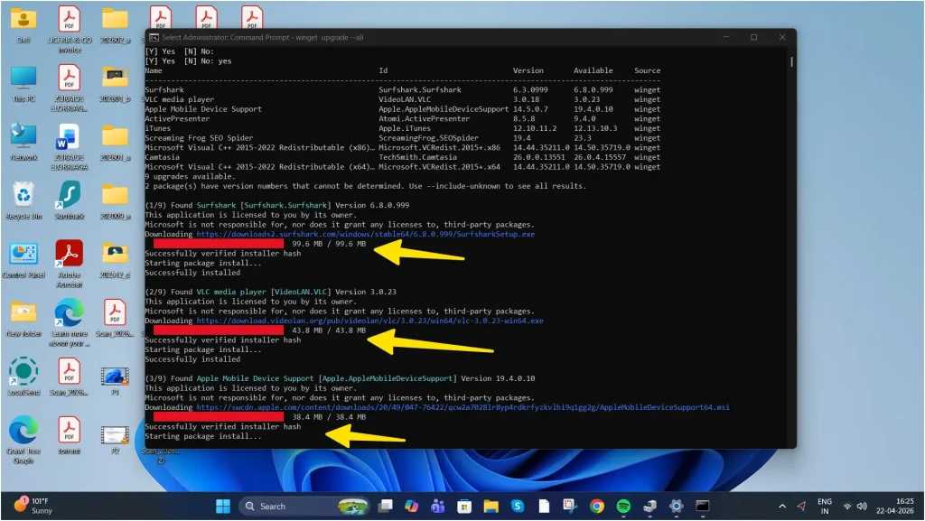Show hidden system tray icons chevron
This screenshot has width=925, height=521.
[x=782, y=507]
